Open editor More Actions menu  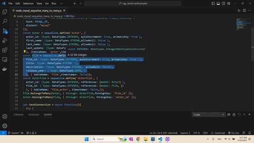coord(250,11)
